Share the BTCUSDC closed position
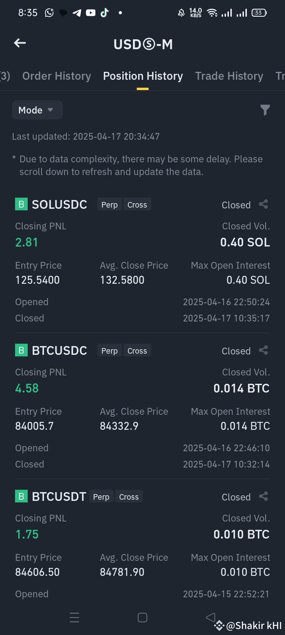The image size is (285, 635). pos(264,350)
